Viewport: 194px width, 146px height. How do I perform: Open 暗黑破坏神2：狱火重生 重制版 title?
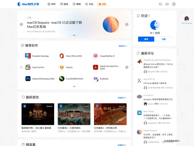[x=36, y=128]
